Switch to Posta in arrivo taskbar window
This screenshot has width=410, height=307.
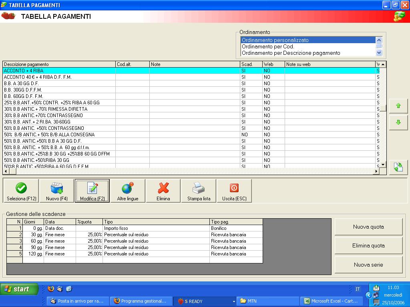tap(77, 301)
